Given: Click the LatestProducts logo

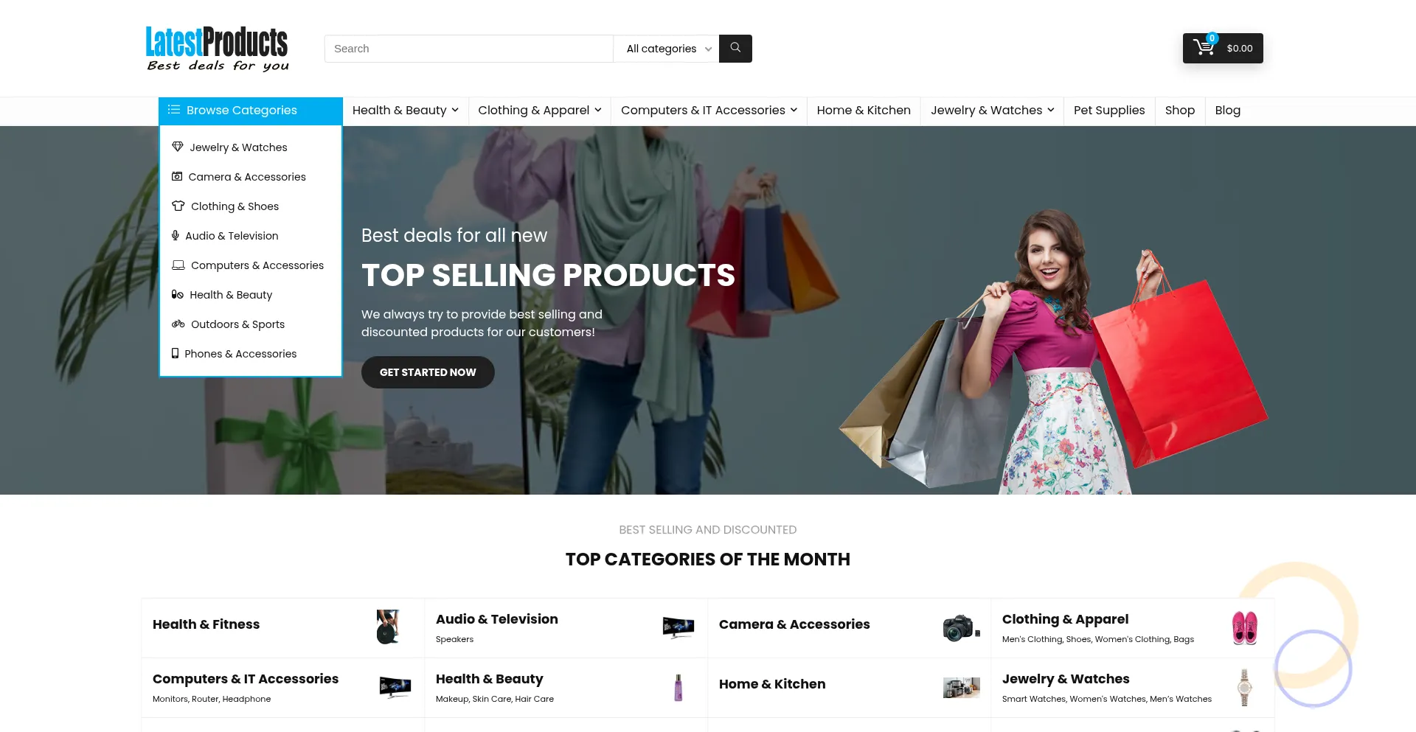Looking at the screenshot, I should pos(218,49).
